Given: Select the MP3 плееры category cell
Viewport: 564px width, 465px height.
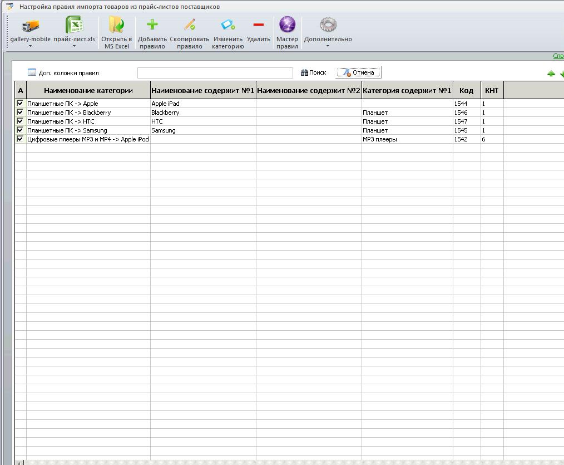Looking at the screenshot, I should pyautogui.click(x=407, y=139).
